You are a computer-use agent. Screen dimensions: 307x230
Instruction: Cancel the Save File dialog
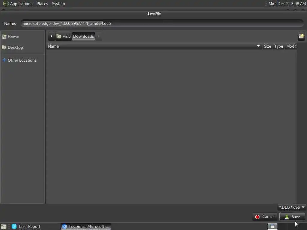(265, 217)
